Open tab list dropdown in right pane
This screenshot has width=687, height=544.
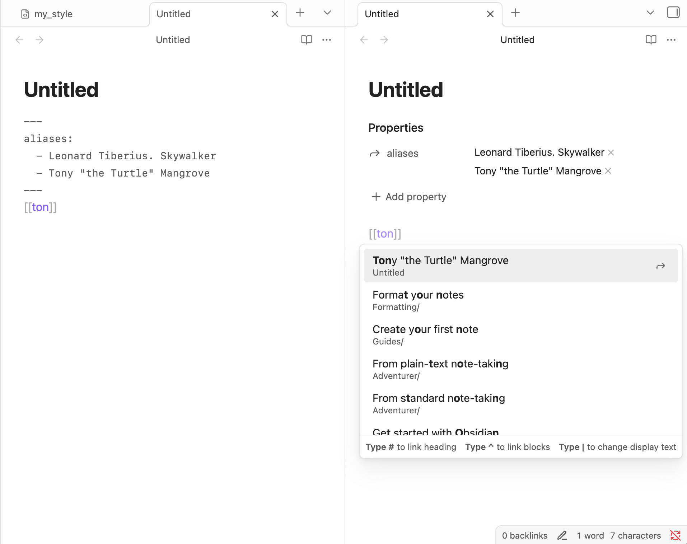tap(650, 13)
